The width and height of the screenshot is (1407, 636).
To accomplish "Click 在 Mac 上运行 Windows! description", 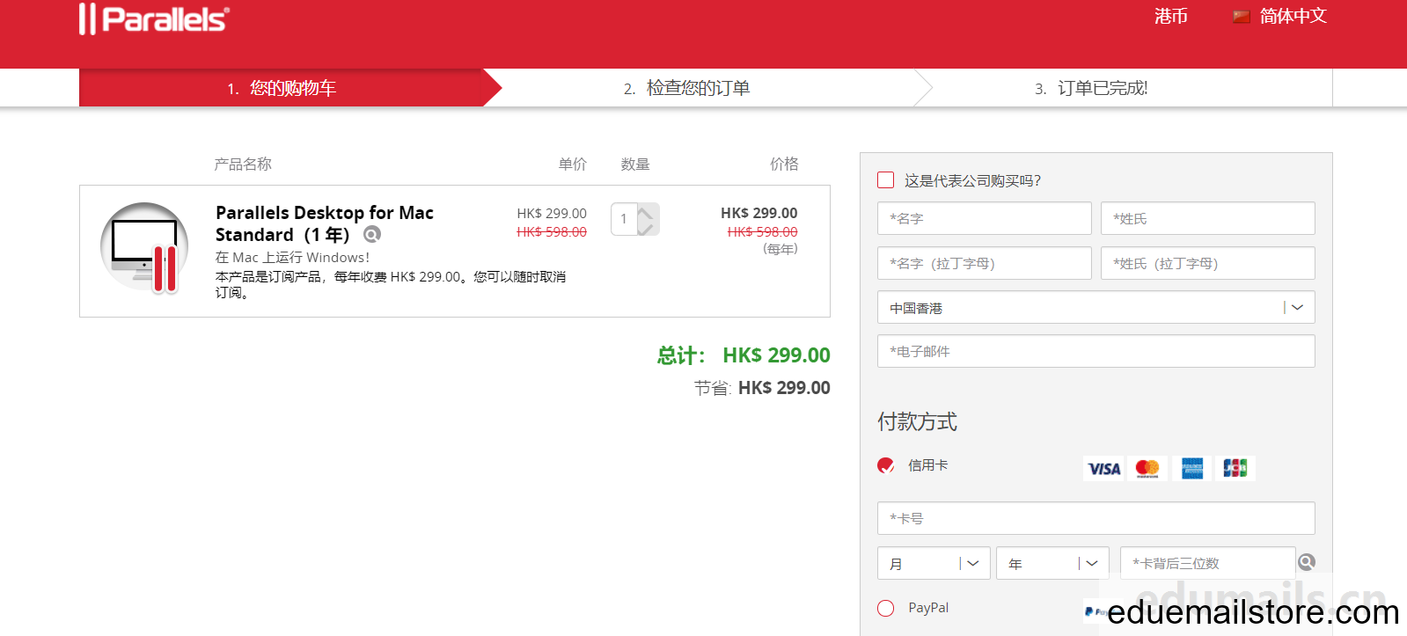I will coord(292,257).
